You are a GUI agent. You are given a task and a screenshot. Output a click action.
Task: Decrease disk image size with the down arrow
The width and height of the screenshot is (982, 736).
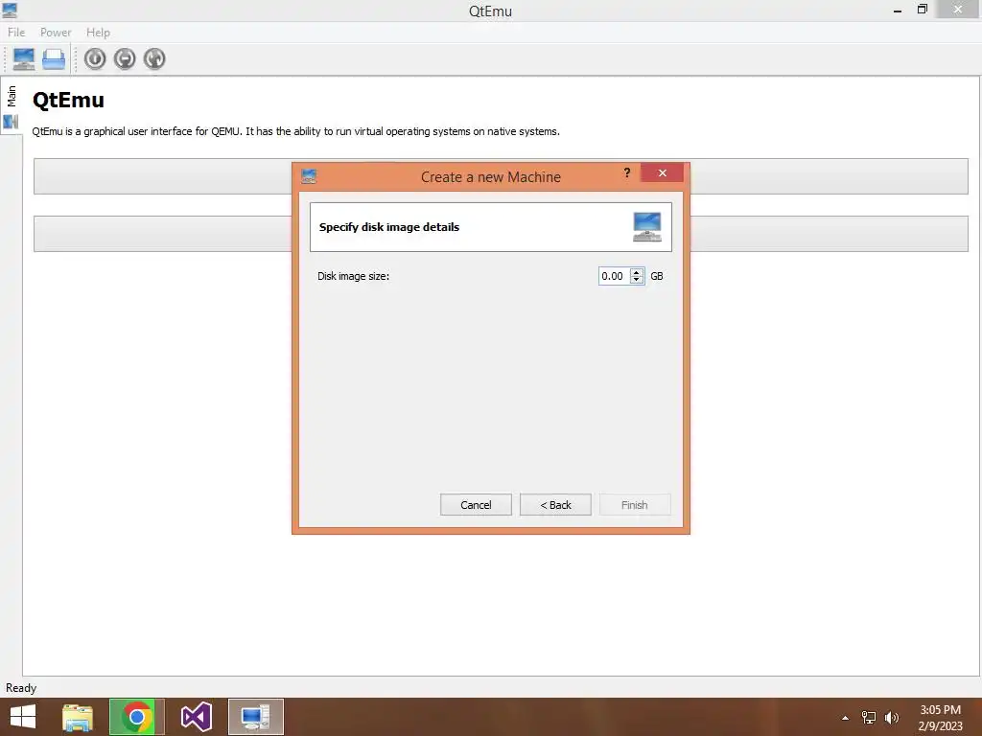tap(637, 280)
